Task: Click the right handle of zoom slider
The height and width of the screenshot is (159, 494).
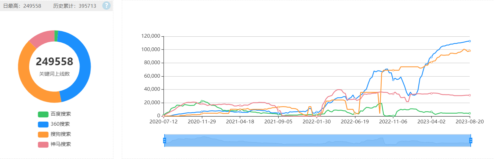Action: pos(470,141)
